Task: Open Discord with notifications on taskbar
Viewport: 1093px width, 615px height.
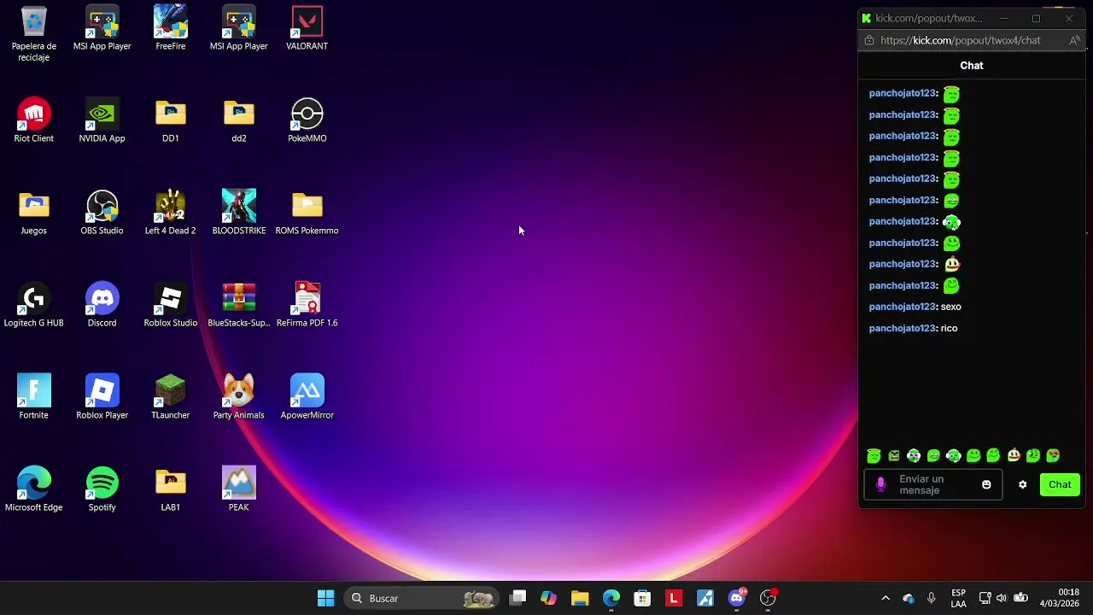Action: coord(737,598)
